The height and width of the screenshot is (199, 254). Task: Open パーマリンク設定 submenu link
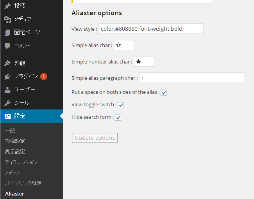pyautogui.click(x=23, y=183)
